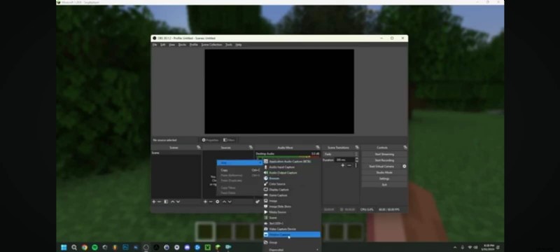Expand the Deprecated submenu
This screenshot has height=252, width=560.
coord(292,249)
